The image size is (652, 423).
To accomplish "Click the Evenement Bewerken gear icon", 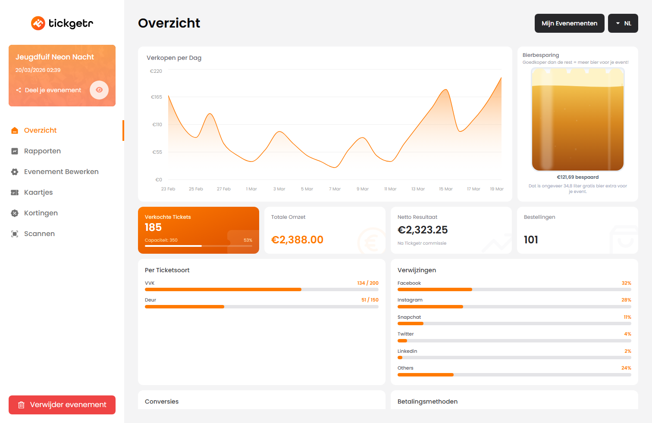I will click(x=14, y=171).
